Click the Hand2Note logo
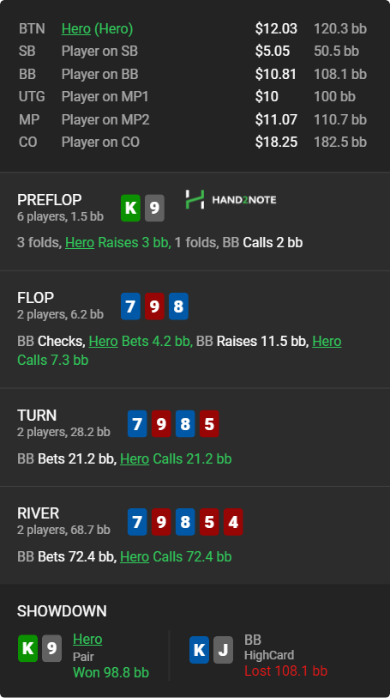The height and width of the screenshot is (698, 390). (x=231, y=199)
